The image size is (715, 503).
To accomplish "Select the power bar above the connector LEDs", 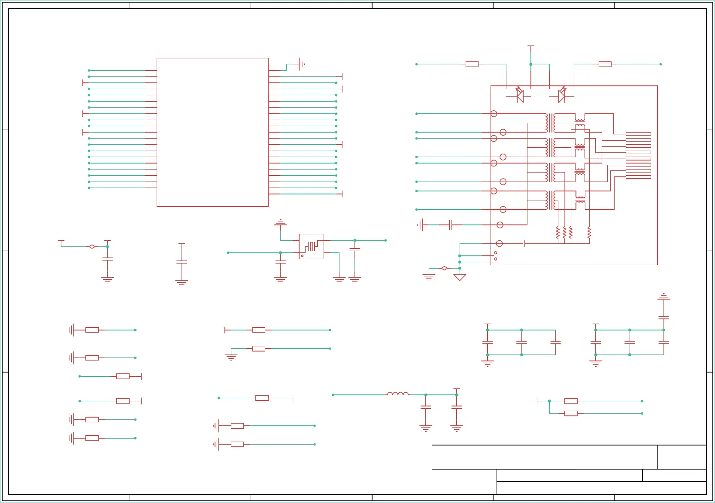I will (x=531, y=46).
